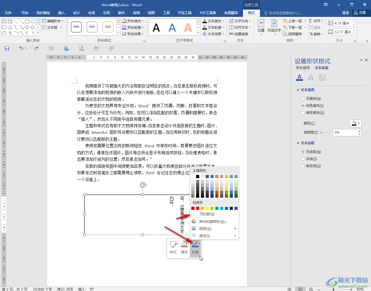Select Gradient Line (渐变线) radio button

click(x=303, y=166)
